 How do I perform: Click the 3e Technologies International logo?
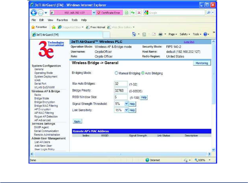point(51,49)
